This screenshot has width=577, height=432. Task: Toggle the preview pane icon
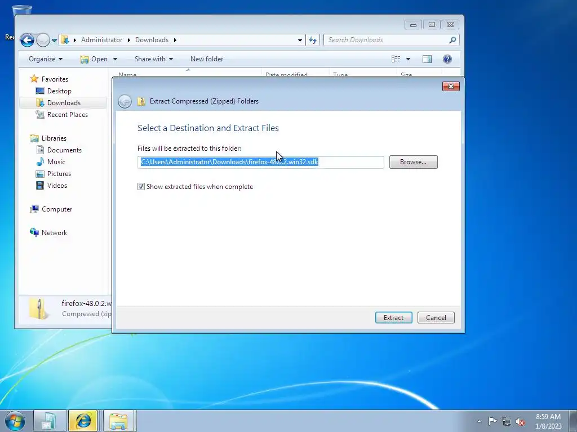coord(427,59)
